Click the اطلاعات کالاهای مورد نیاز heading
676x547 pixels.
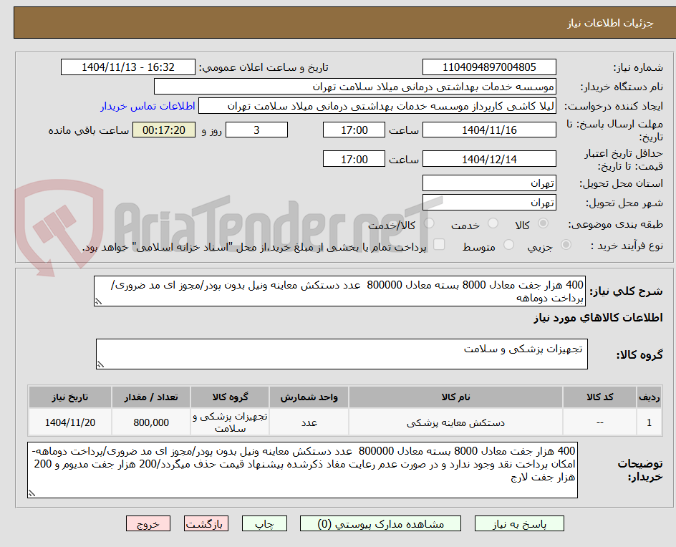click(598, 318)
